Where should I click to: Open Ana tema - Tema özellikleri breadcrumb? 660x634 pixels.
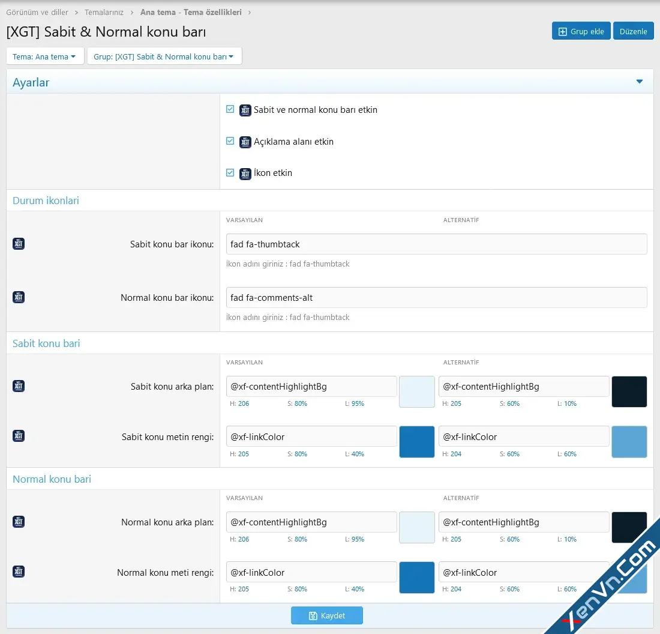(191, 12)
